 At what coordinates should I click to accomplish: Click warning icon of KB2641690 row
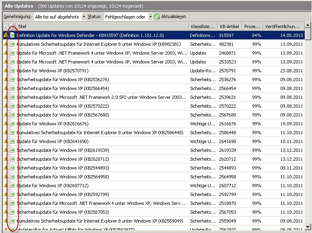(6, 141)
